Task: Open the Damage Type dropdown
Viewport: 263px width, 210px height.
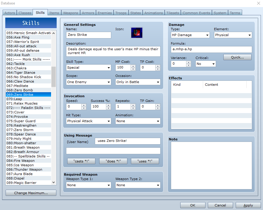Action: [190, 35]
